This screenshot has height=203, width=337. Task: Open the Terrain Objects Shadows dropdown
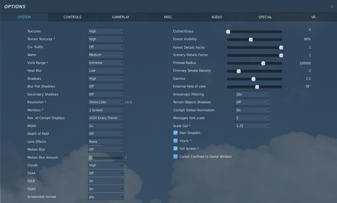click(253, 102)
